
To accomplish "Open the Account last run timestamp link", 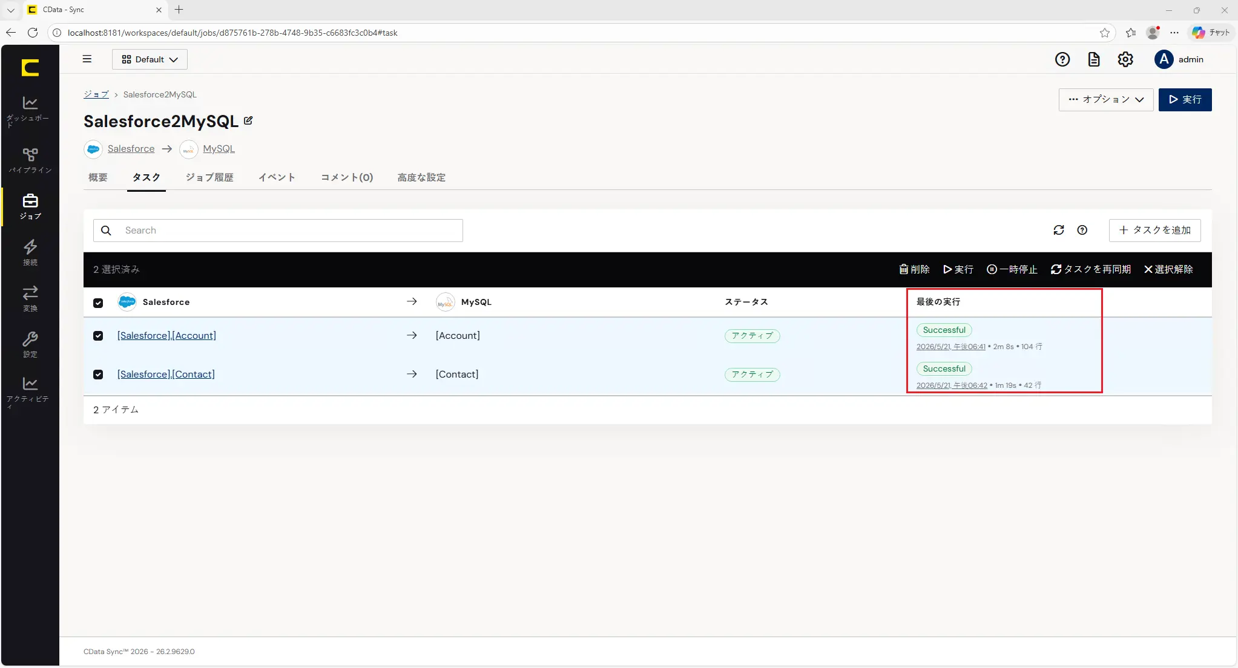I will [951, 347].
